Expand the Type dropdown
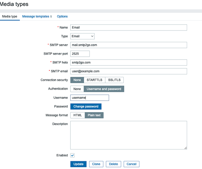 pos(82,36)
